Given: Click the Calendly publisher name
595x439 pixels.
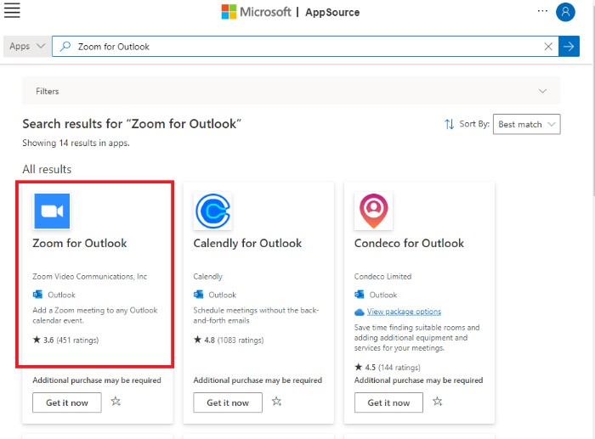Looking at the screenshot, I should 208,276.
